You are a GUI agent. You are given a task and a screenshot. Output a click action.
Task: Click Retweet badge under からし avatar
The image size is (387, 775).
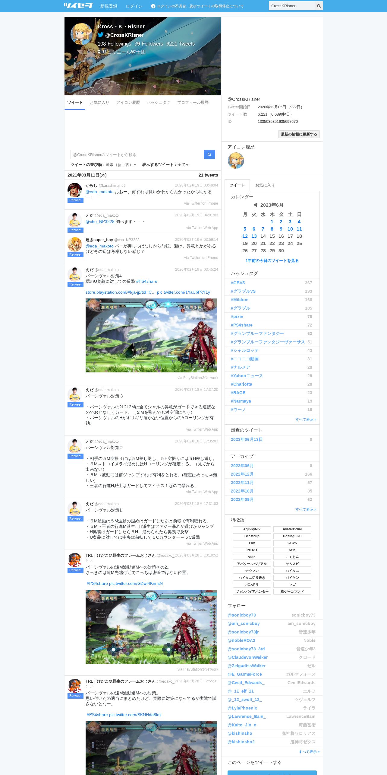[75, 200]
